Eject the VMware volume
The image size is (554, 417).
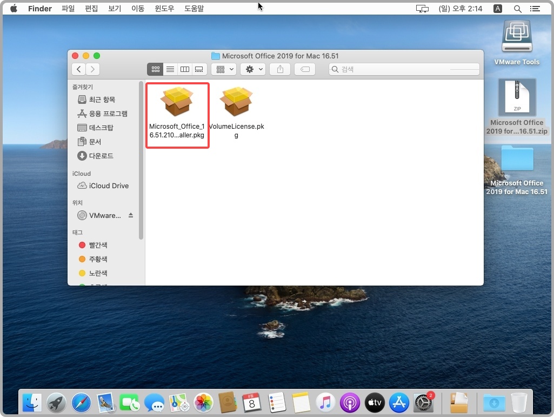pyautogui.click(x=131, y=215)
